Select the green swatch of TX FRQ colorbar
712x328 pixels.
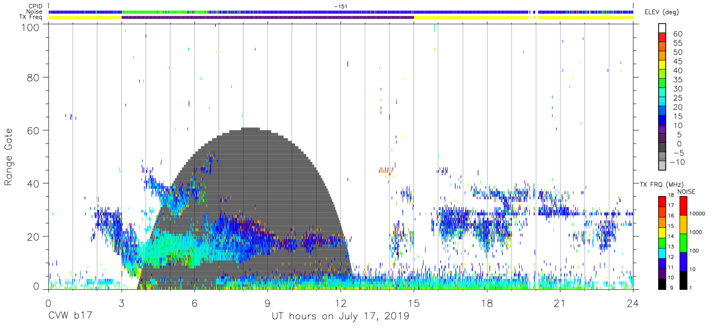[662, 242]
